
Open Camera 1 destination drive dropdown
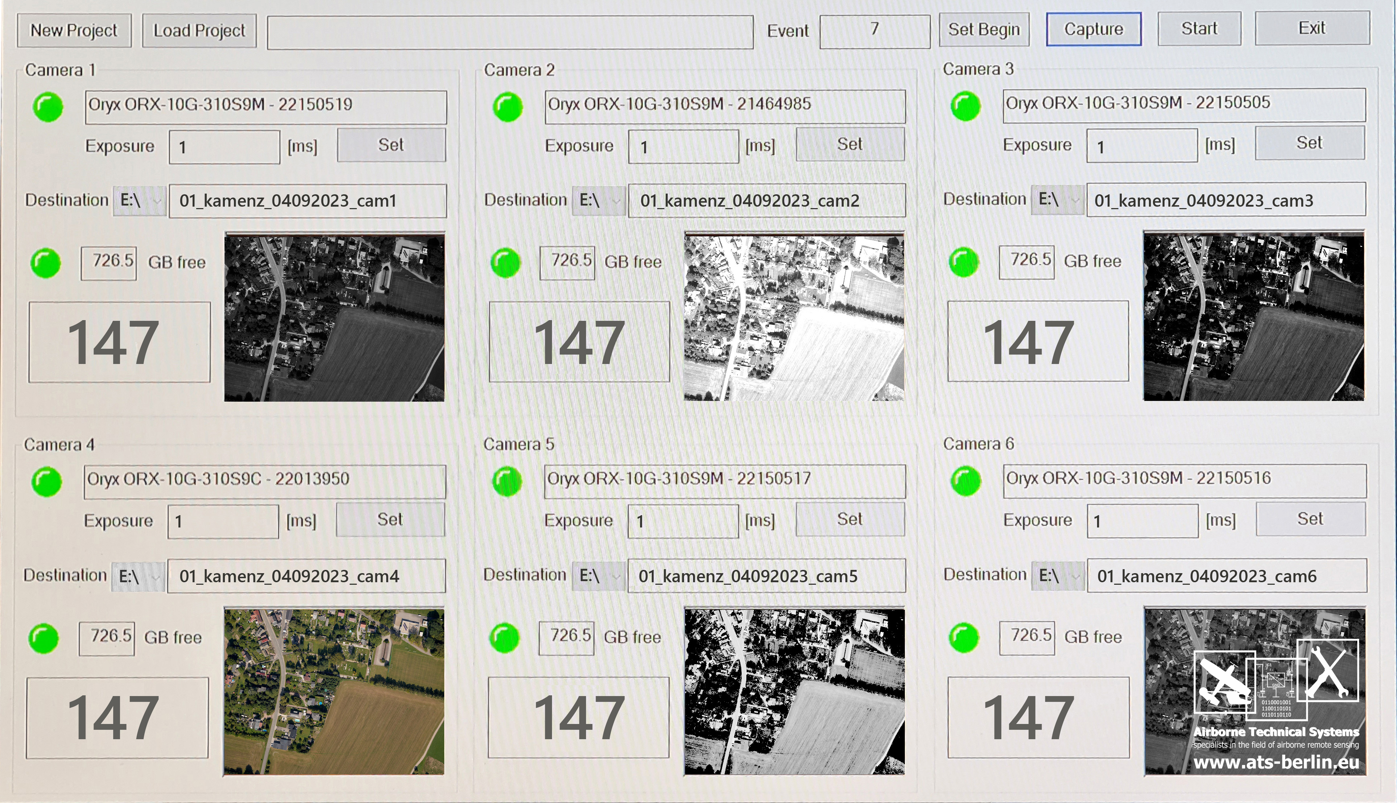coord(140,201)
